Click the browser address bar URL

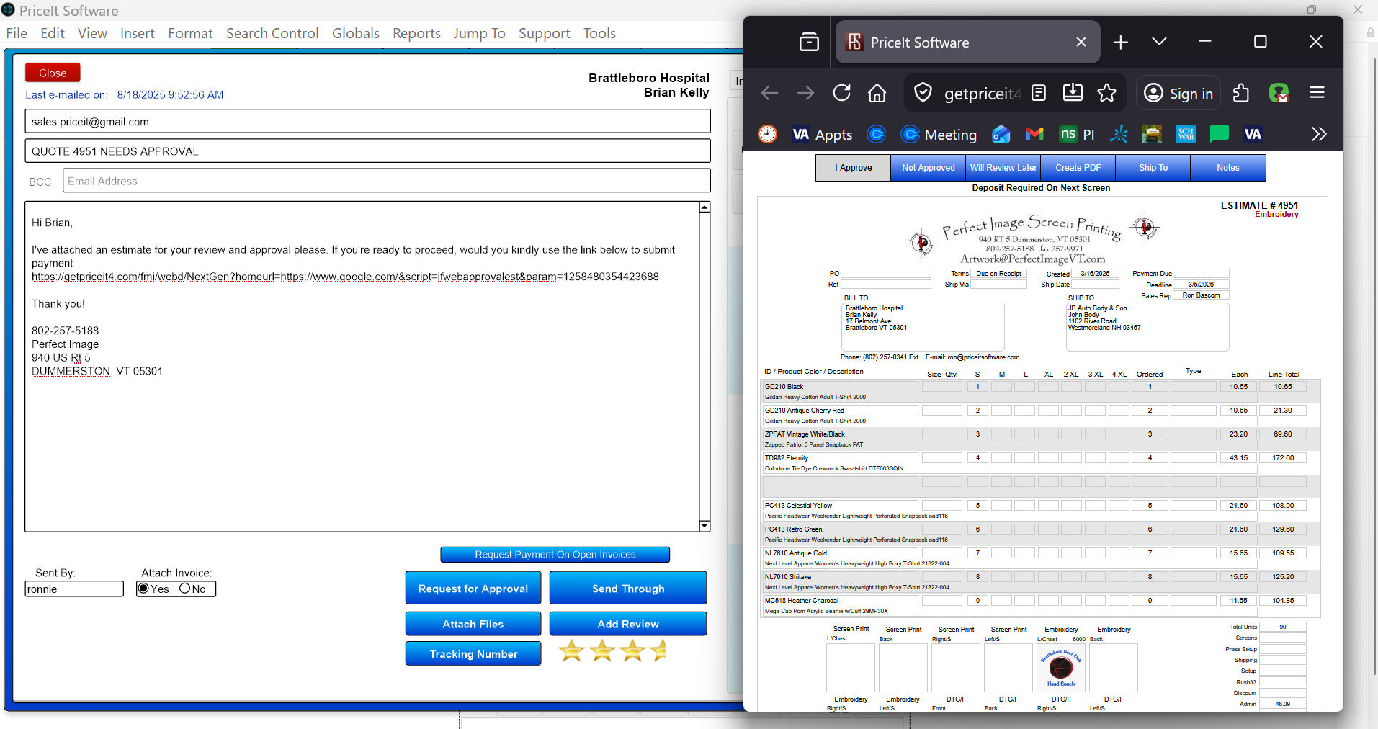coord(981,94)
